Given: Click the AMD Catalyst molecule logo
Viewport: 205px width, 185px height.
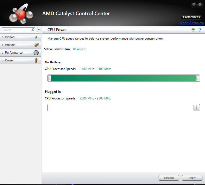Looking at the screenshot, I should (x=21, y=14).
